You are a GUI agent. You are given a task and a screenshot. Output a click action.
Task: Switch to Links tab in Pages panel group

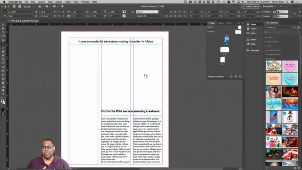tap(229, 23)
